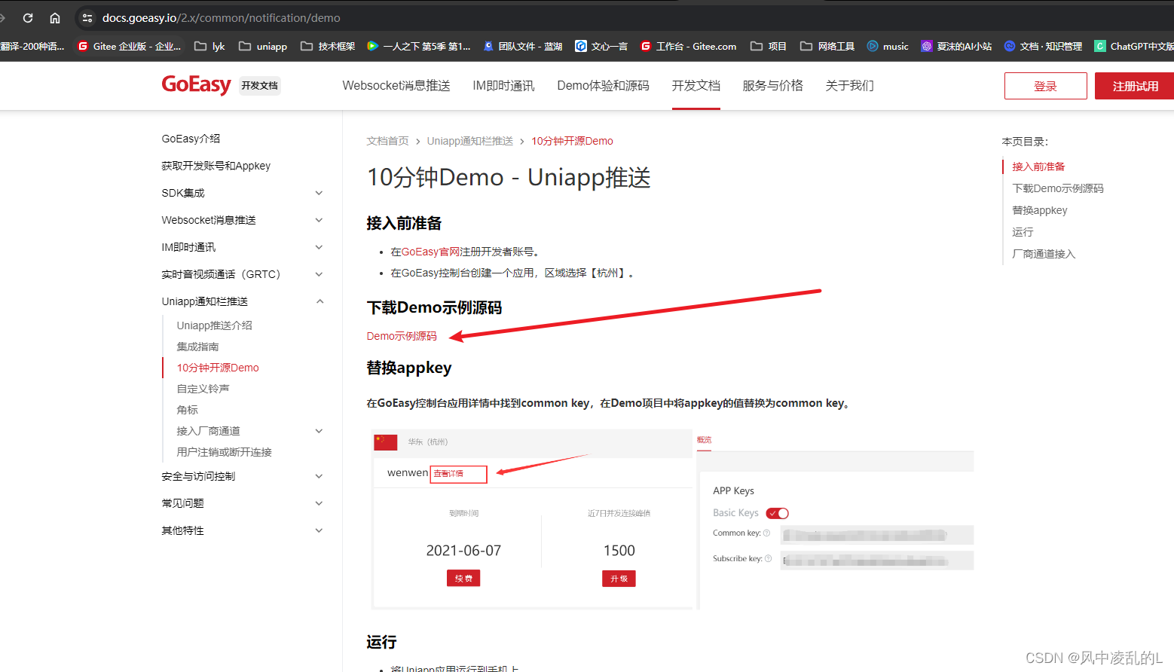Image resolution: width=1174 pixels, height=672 pixels.
Task: Switch to the 概览 tab
Action: (x=704, y=439)
